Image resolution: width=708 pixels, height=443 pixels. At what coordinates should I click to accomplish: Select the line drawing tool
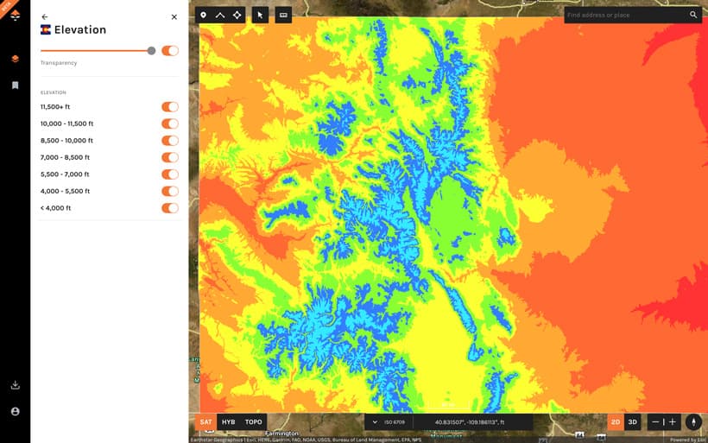[x=220, y=16]
